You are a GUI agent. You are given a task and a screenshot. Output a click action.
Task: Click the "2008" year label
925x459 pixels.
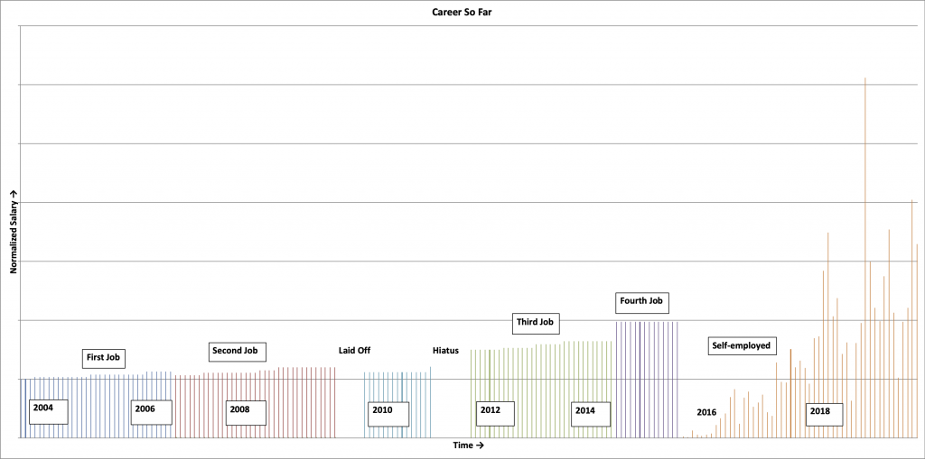246,413
